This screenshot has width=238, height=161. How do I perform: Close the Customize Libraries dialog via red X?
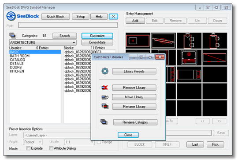click(160, 57)
